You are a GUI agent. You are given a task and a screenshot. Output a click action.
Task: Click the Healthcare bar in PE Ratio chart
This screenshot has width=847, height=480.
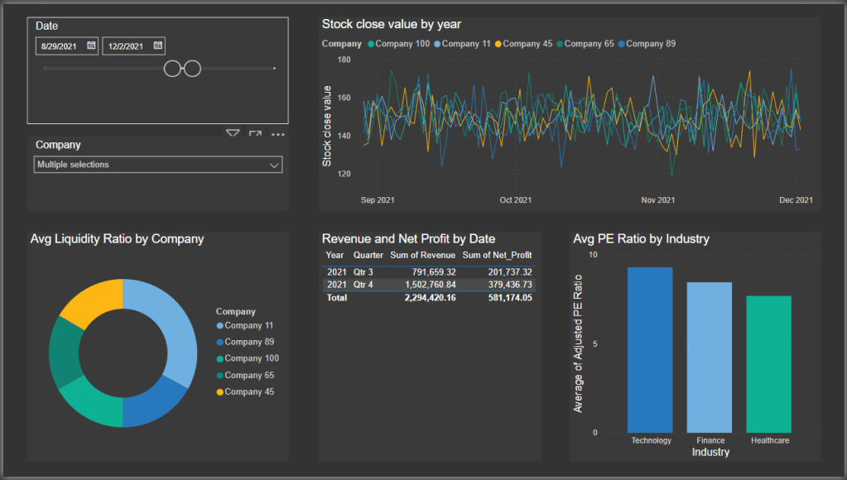pos(769,364)
